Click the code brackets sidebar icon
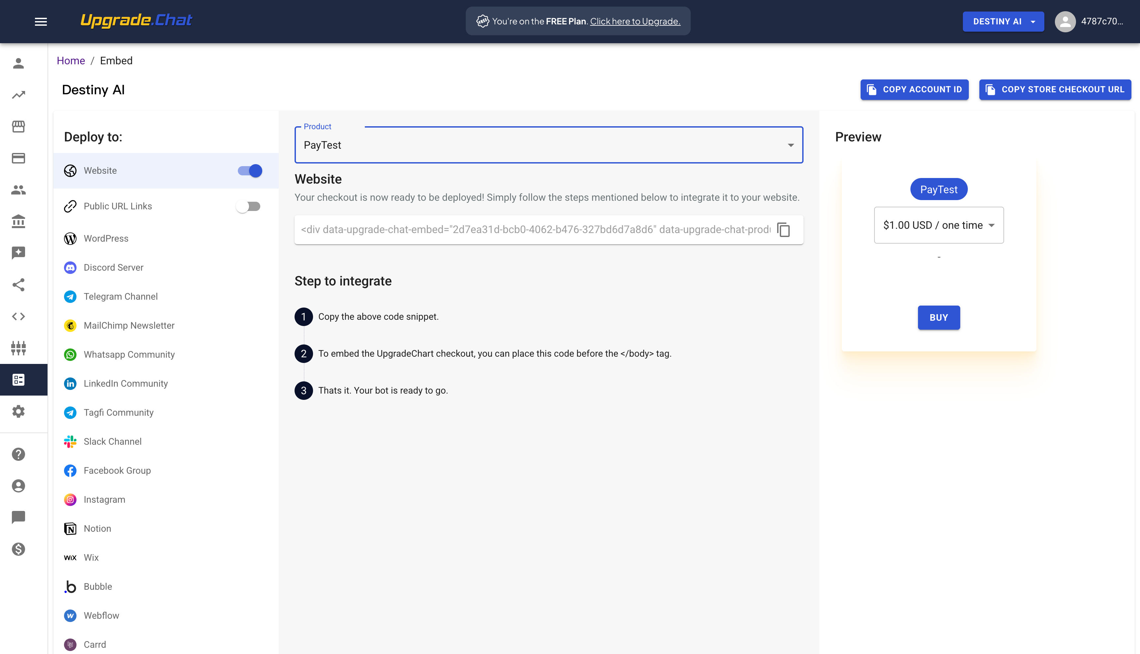The width and height of the screenshot is (1140, 654). pos(18,316)
